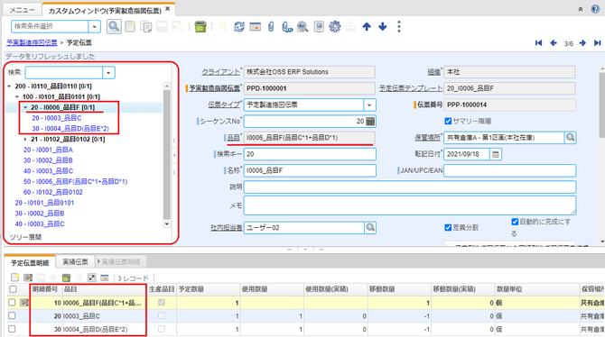Select tree item 30 - I0004_品目D(品目E*2)
The width and height of the screenshot is (605, 337).
[70, 129]
